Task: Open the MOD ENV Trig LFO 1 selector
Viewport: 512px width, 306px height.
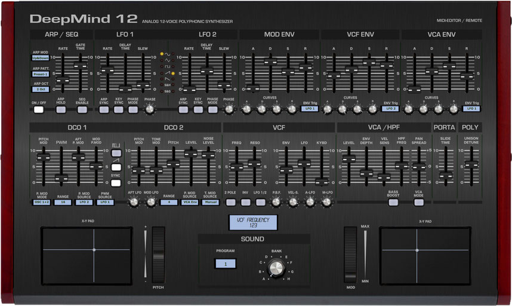Action: click(x=309, y=109)
